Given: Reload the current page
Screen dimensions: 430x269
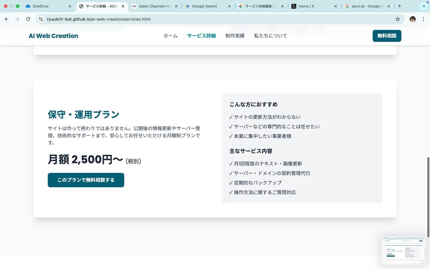Looking at the screenshot, I should 28,19.
